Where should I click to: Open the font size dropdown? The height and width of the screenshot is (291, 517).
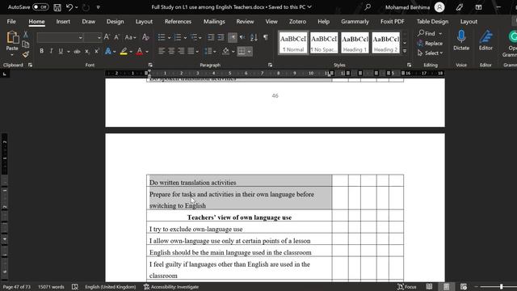99,38
